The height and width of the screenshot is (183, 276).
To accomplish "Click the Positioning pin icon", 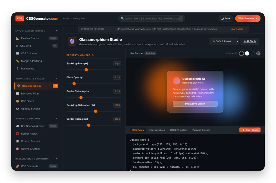I will 17,68.
